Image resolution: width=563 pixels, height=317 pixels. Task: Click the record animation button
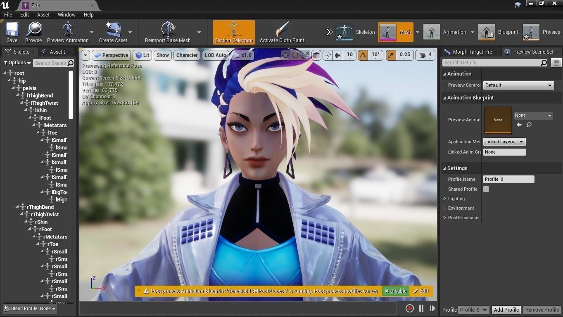click(x=409, y=308)
